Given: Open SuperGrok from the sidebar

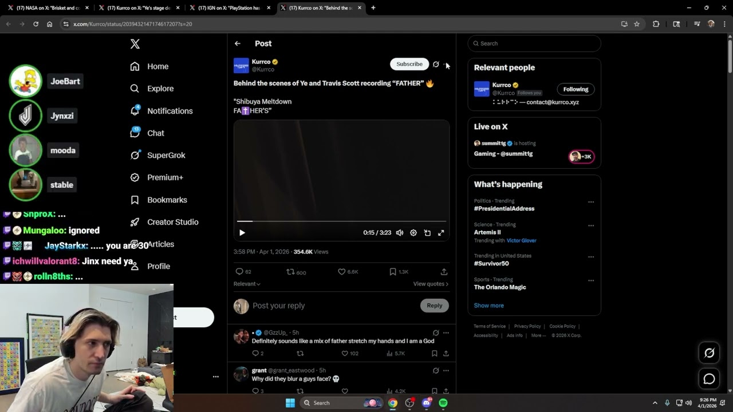Looking at the screenshot, I should tap(157, 155).
